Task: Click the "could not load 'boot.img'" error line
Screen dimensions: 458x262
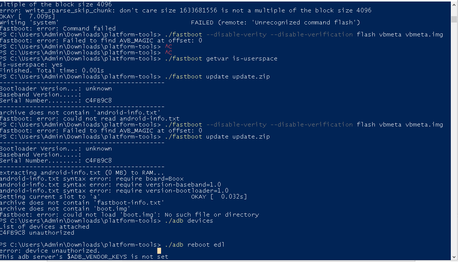Action: click(129, 215)
